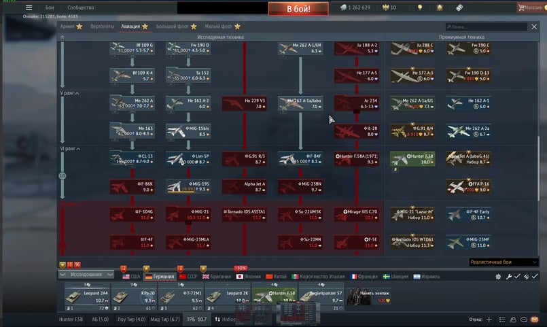Click the Поиск search field
547x327 pixels.
click(486, 27)
